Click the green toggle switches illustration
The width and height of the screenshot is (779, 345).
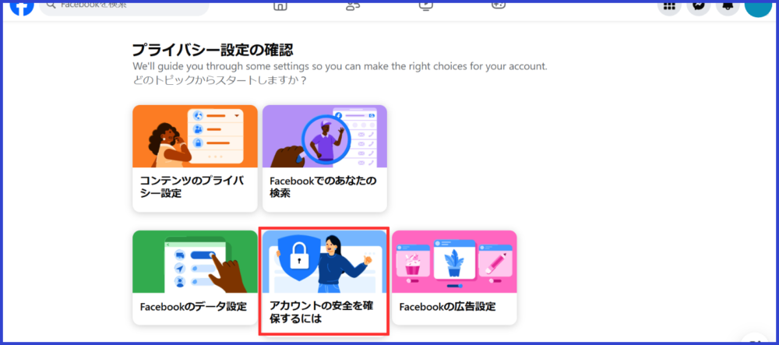[195, 262]
